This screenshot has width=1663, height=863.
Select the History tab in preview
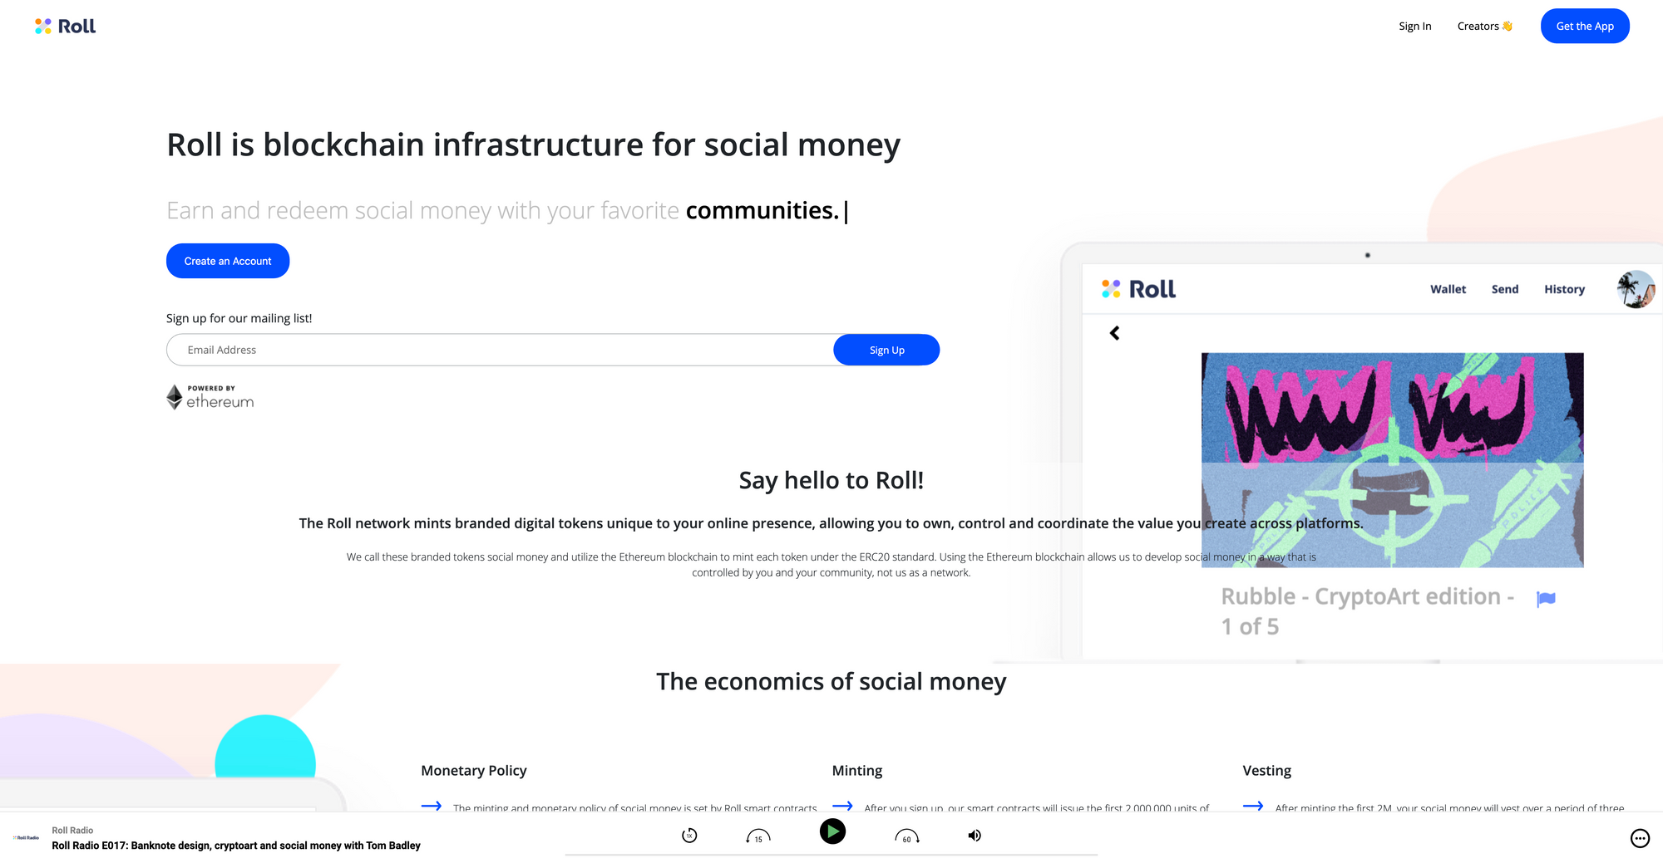1564,289
